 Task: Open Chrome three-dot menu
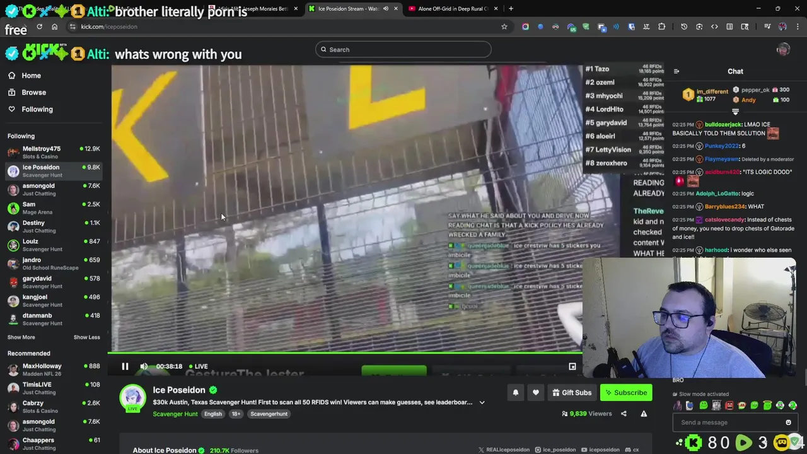point(798,26)
